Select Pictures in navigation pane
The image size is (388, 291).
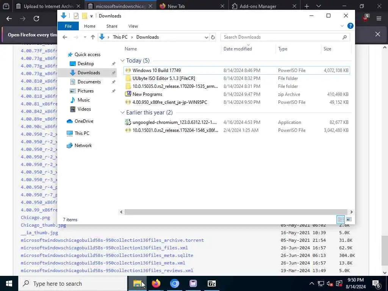[86, 91]
